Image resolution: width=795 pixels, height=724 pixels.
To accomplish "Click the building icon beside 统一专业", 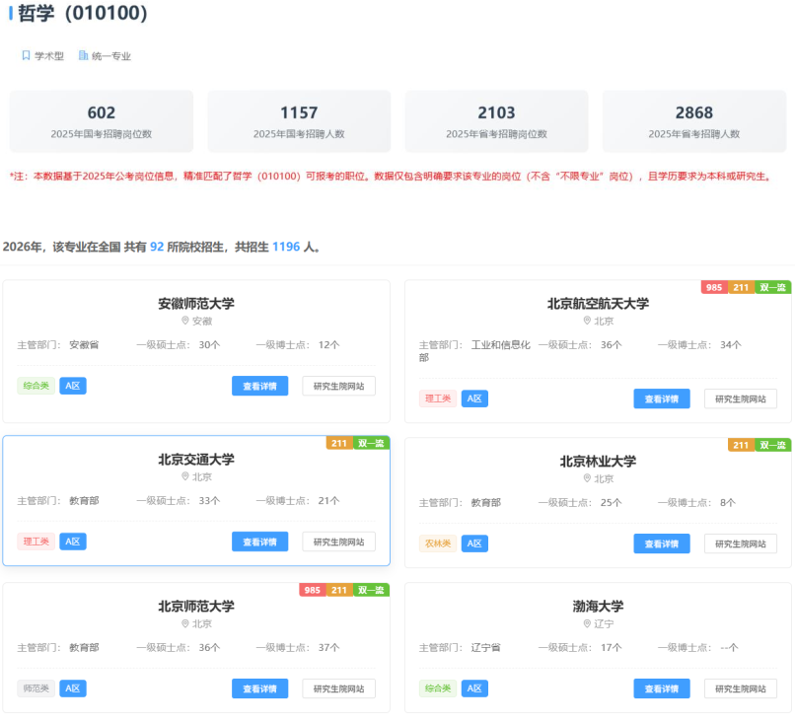I will [83, 55].
